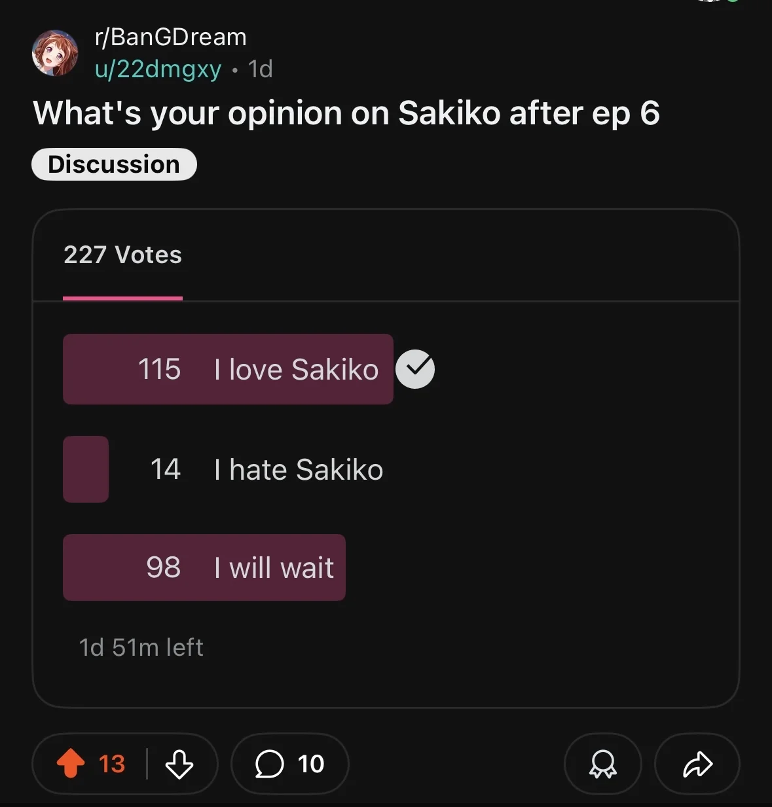This screenshot has width=772, height=807.
Task: Click the comment bubble icon
Action: 269,764
